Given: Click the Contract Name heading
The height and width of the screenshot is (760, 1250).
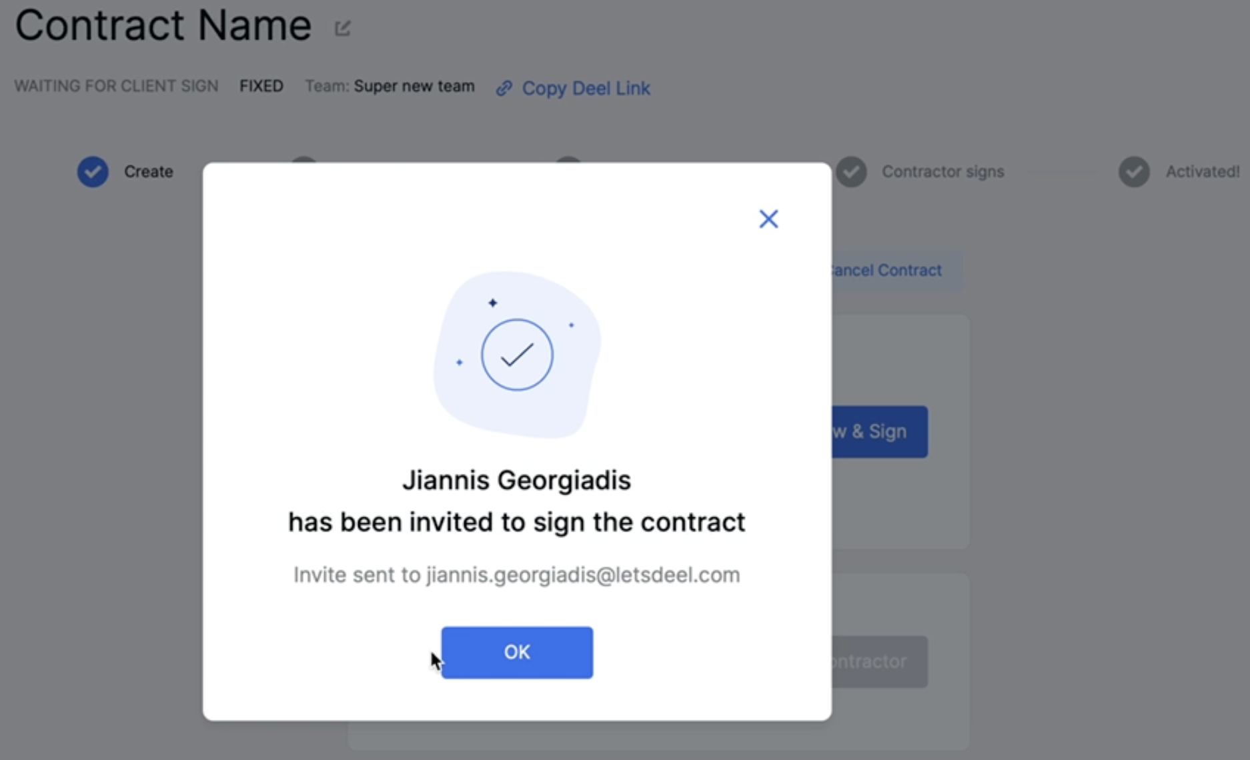Looking at the screenshot, I should click(163, 25).
